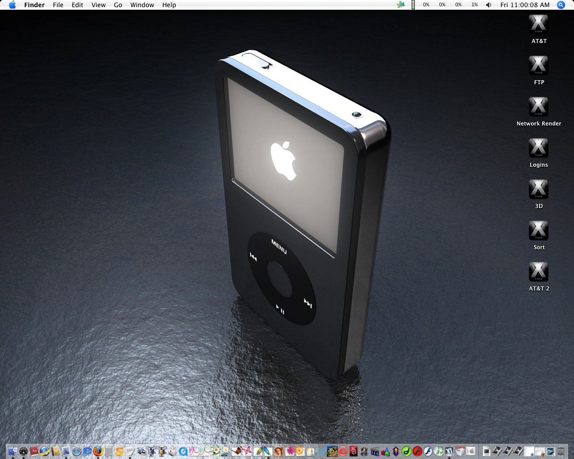Open TextEdit paper-and-pen icon in Dock
The height and width of the screenshot is (459, 574).
pos(130,451)
